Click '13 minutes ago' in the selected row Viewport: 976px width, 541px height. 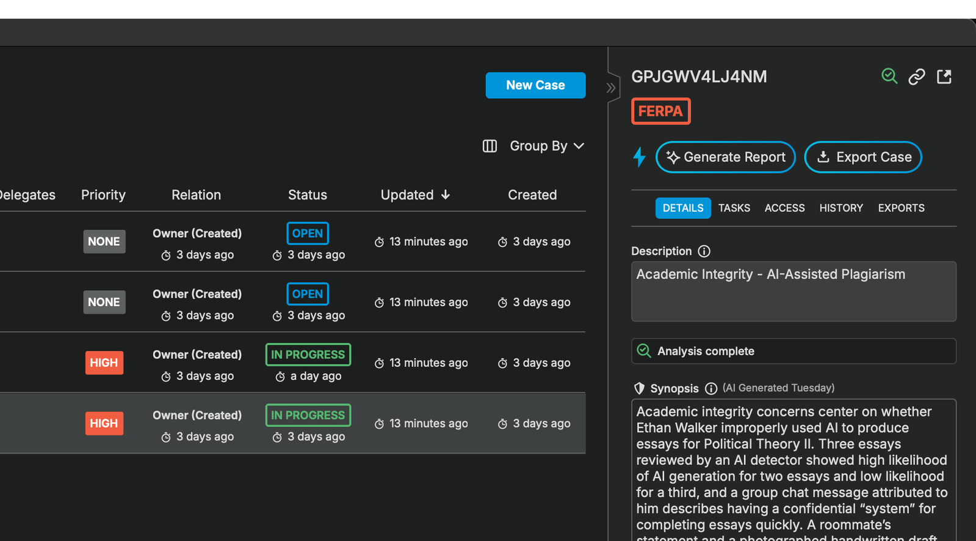(x=428, y=423)
